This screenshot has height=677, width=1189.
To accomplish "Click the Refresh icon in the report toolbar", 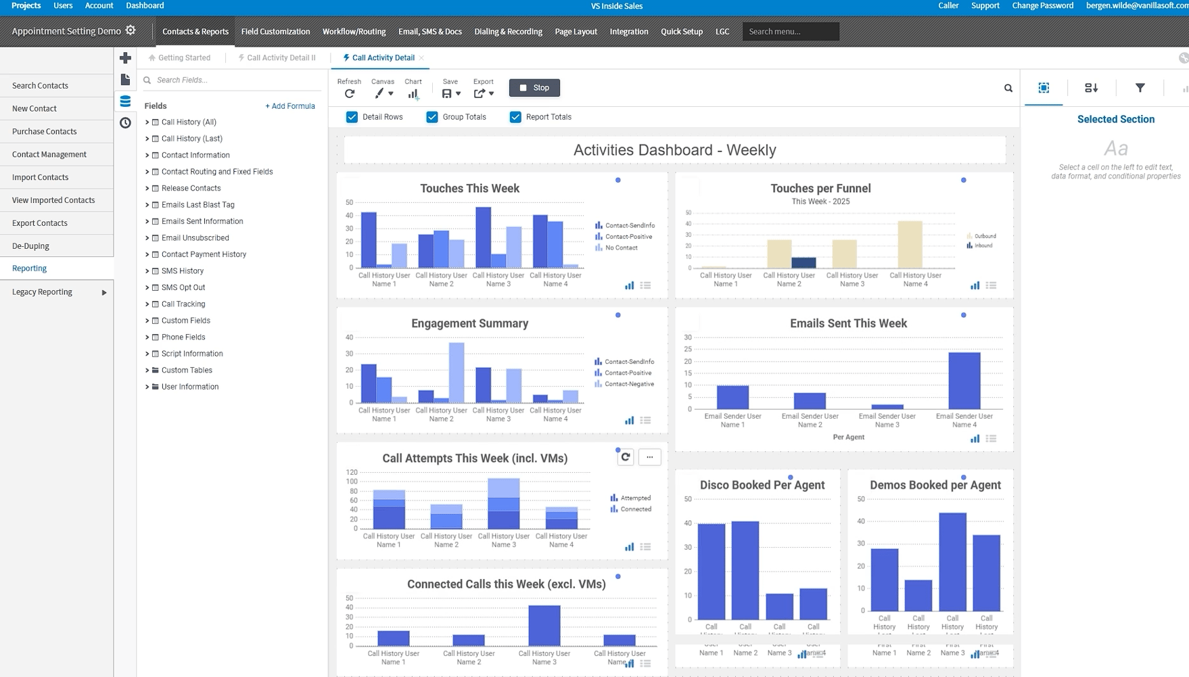I will coord(349,94).
